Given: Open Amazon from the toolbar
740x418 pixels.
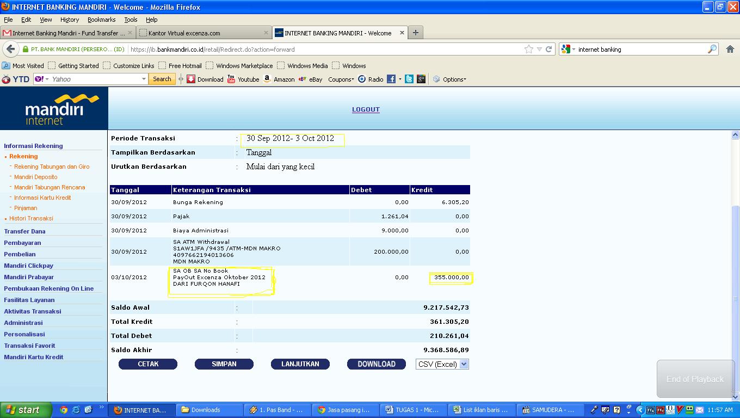Looking at the screenshot, I should (x=278, y=79).
